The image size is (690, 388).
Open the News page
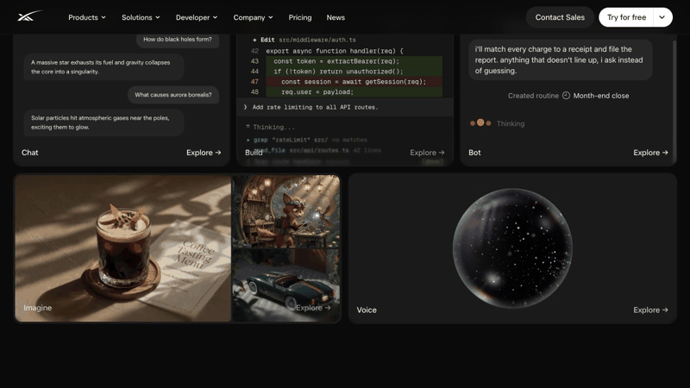(336, 17)
